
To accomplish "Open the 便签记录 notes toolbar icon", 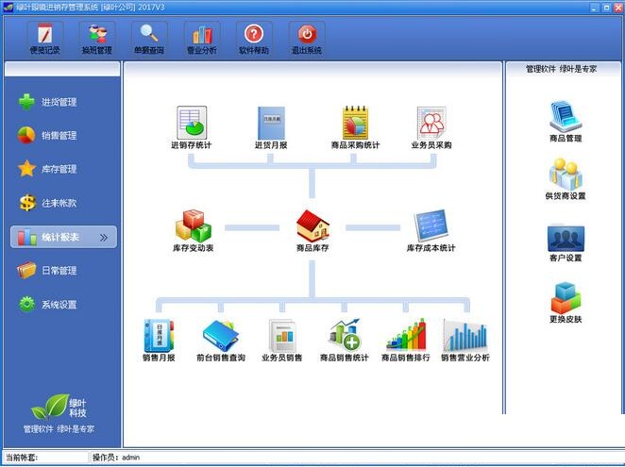I will (45, 39).
